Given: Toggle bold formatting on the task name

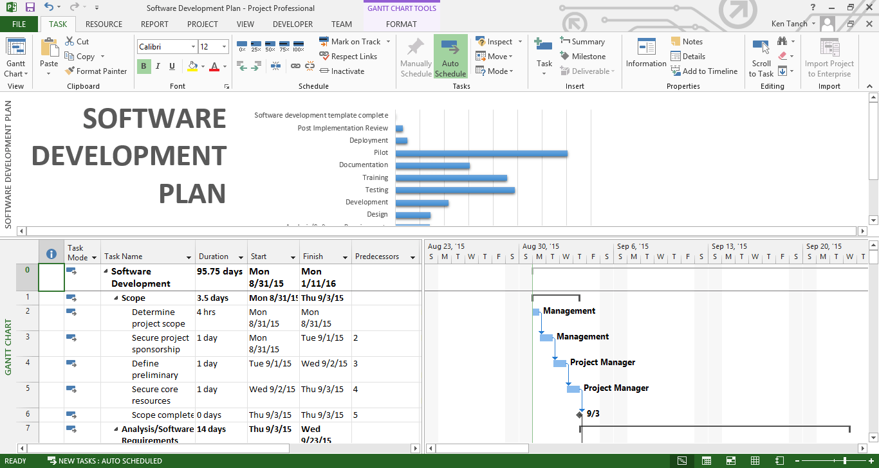Looking at the screenshot, I should tap(143, 66).
